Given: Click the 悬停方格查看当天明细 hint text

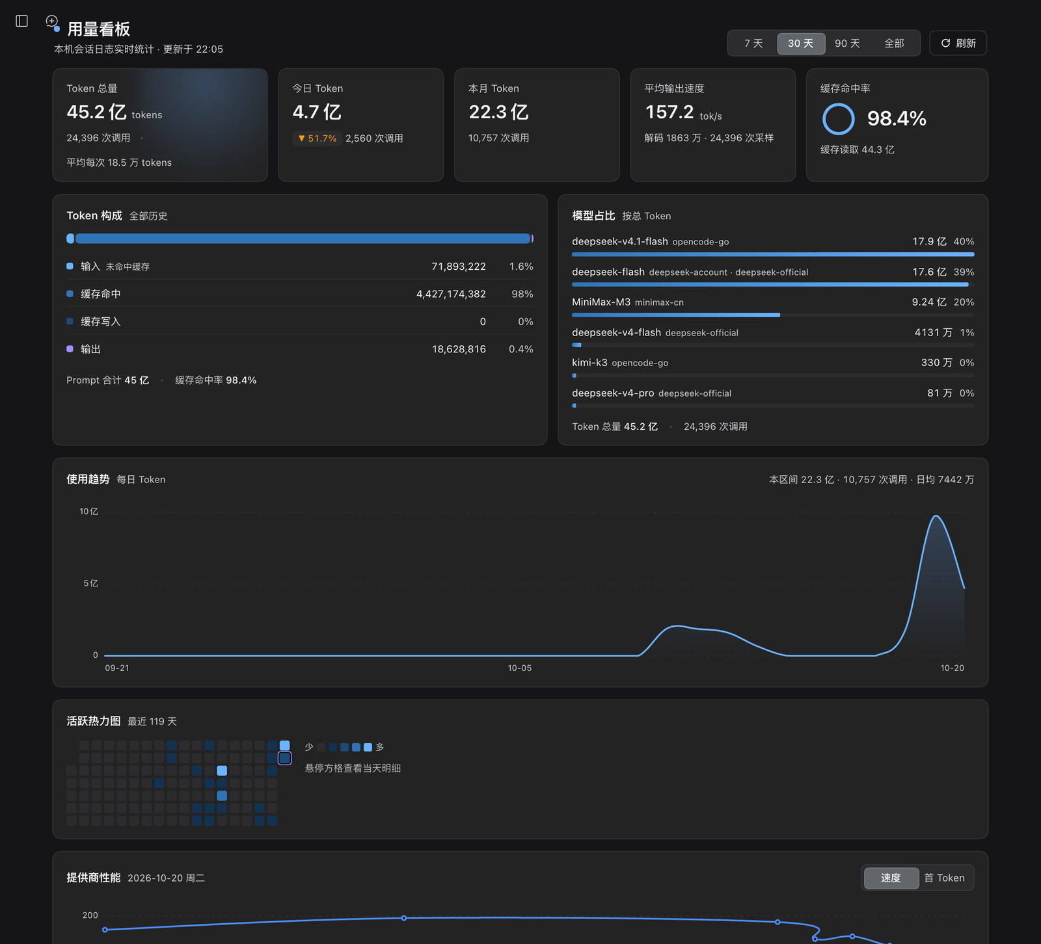Looking at the screenshot, I should click(x=353, y=768).
